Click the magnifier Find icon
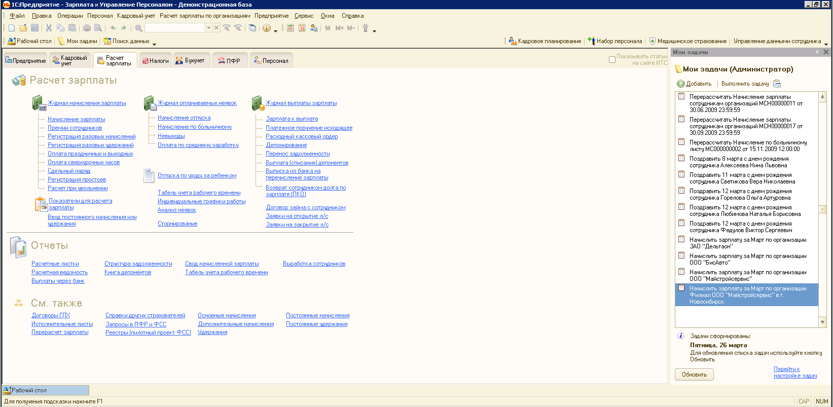This screenshot has height=407, width=833. [138, 28]
